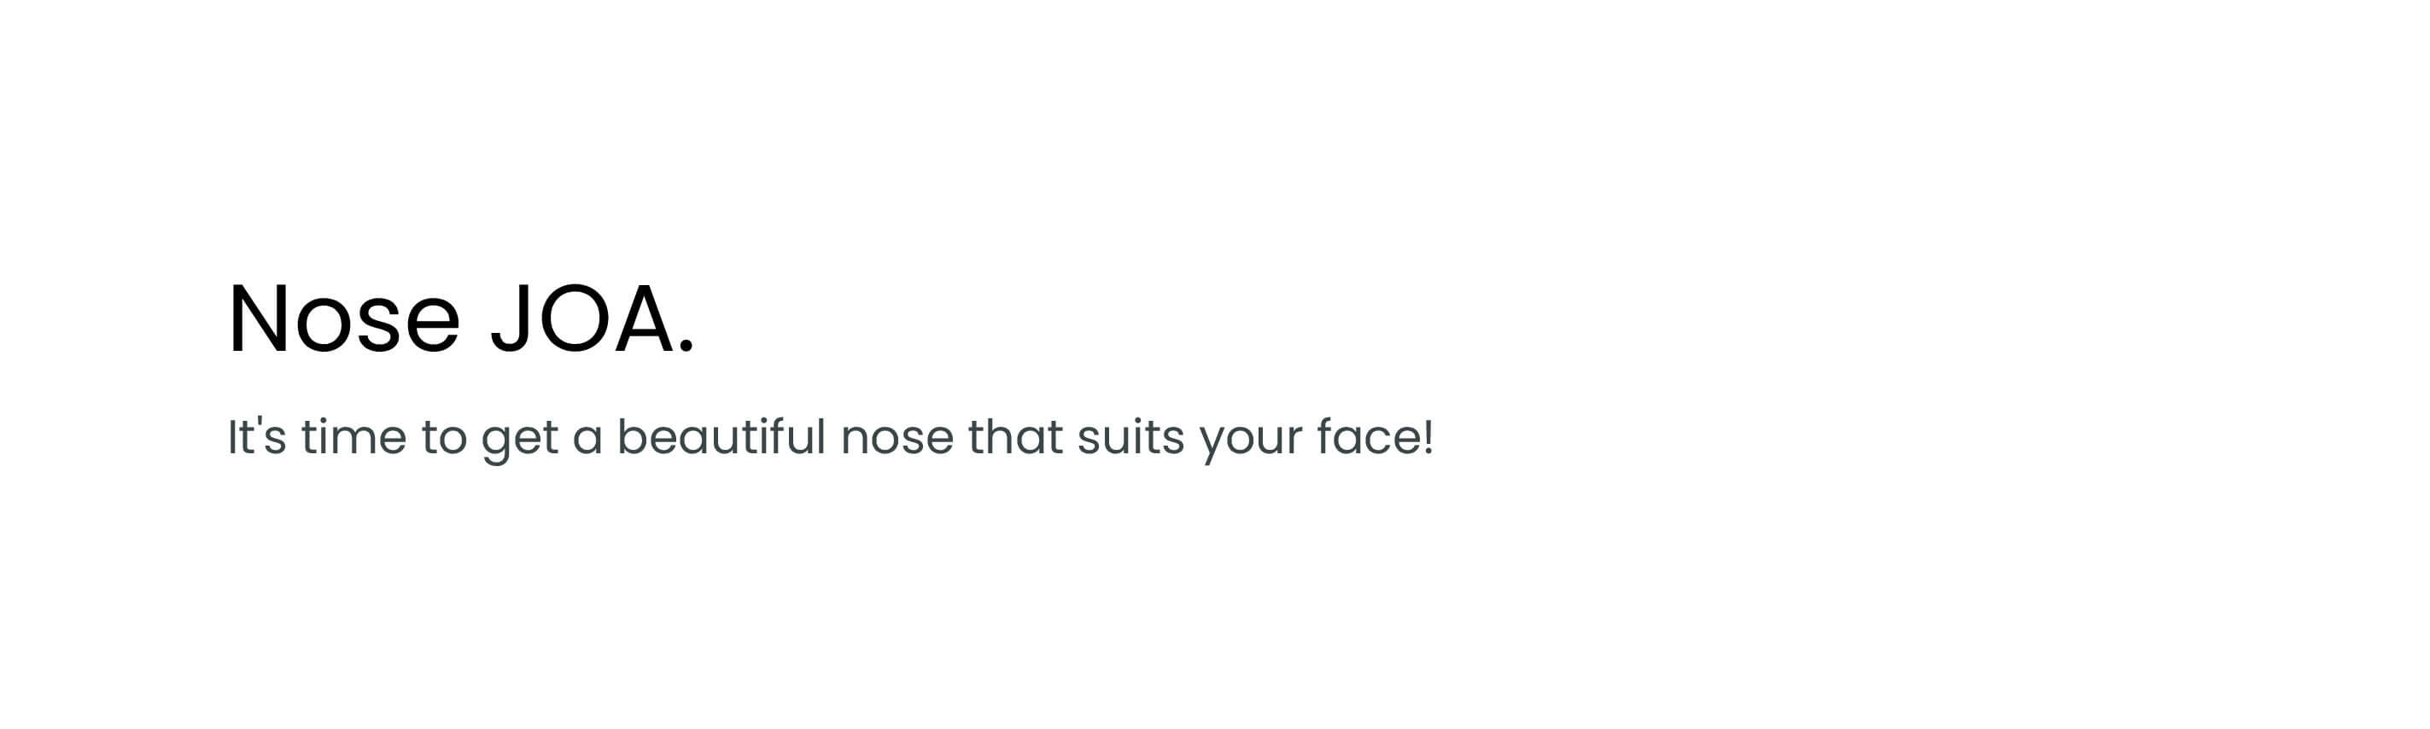The image size is (2430, 729).
Task: Click the letter "A" in JOA
Action: (646, 318)
